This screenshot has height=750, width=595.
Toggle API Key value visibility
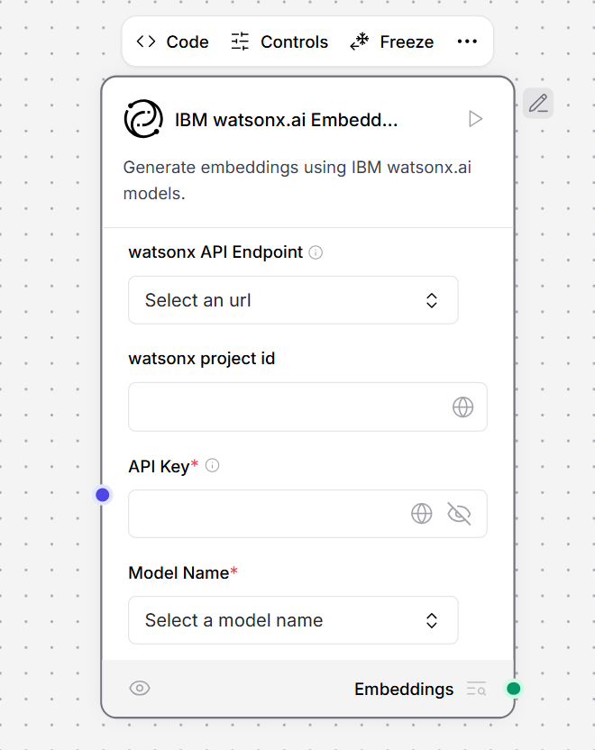coord(459,513)
